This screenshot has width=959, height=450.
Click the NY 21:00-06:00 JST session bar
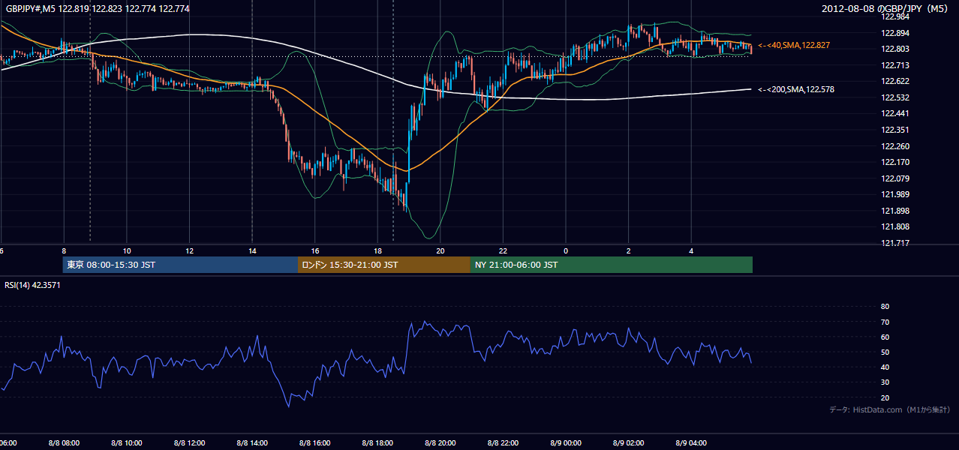612,265
